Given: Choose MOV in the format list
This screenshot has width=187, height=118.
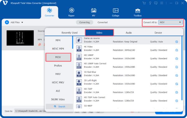Looking at the screenshot, I should (58, 57).
